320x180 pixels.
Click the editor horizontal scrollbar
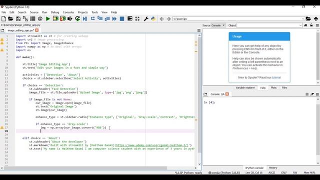(85, 168)
